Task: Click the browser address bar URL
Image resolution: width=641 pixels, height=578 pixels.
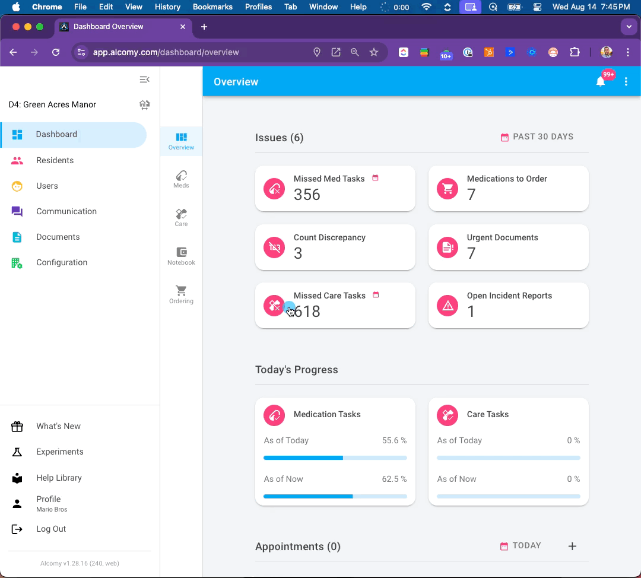Action: (x=166, y=52)
